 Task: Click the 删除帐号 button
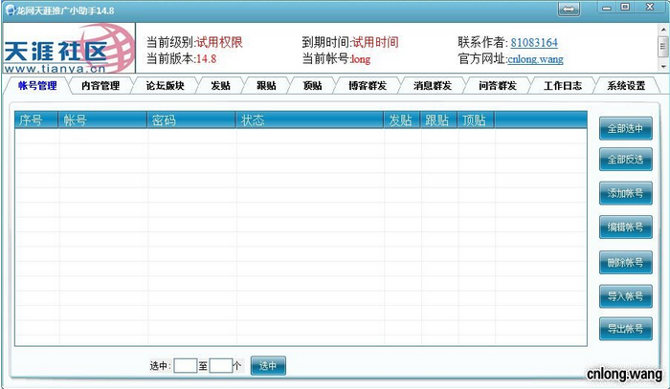[626, 262]
